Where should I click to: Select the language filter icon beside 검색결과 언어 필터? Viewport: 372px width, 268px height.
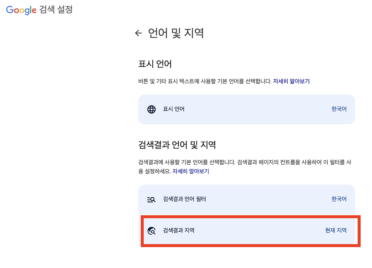[x=151, y=199]
